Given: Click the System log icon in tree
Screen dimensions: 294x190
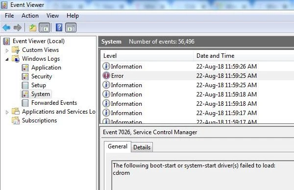Looking at the screenshot, I should pyautogui.click(x=25, y=94).
